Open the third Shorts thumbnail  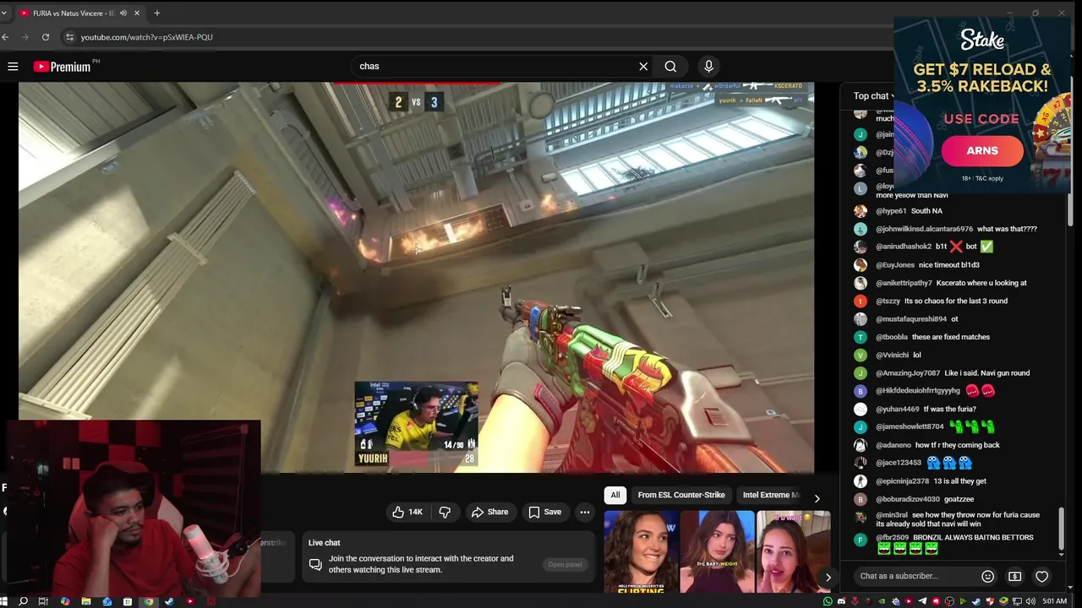793,551
